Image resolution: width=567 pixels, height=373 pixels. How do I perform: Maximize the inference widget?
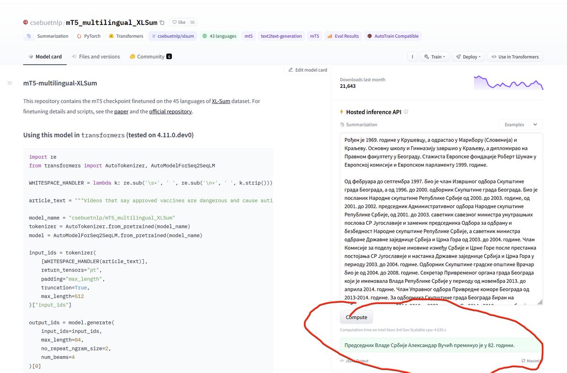(x=532, y=361)
